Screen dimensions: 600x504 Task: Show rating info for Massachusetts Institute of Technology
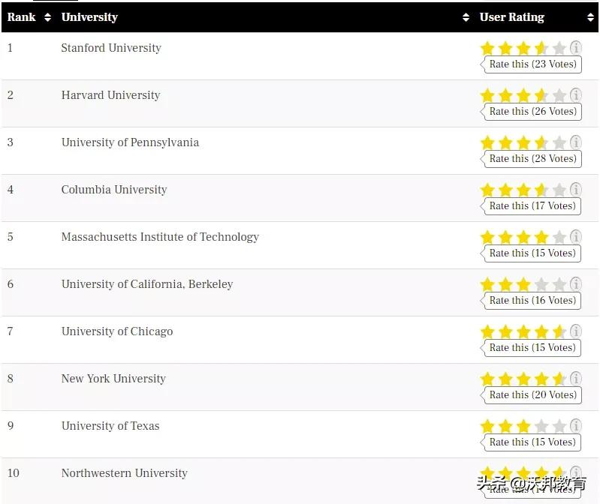576,237
